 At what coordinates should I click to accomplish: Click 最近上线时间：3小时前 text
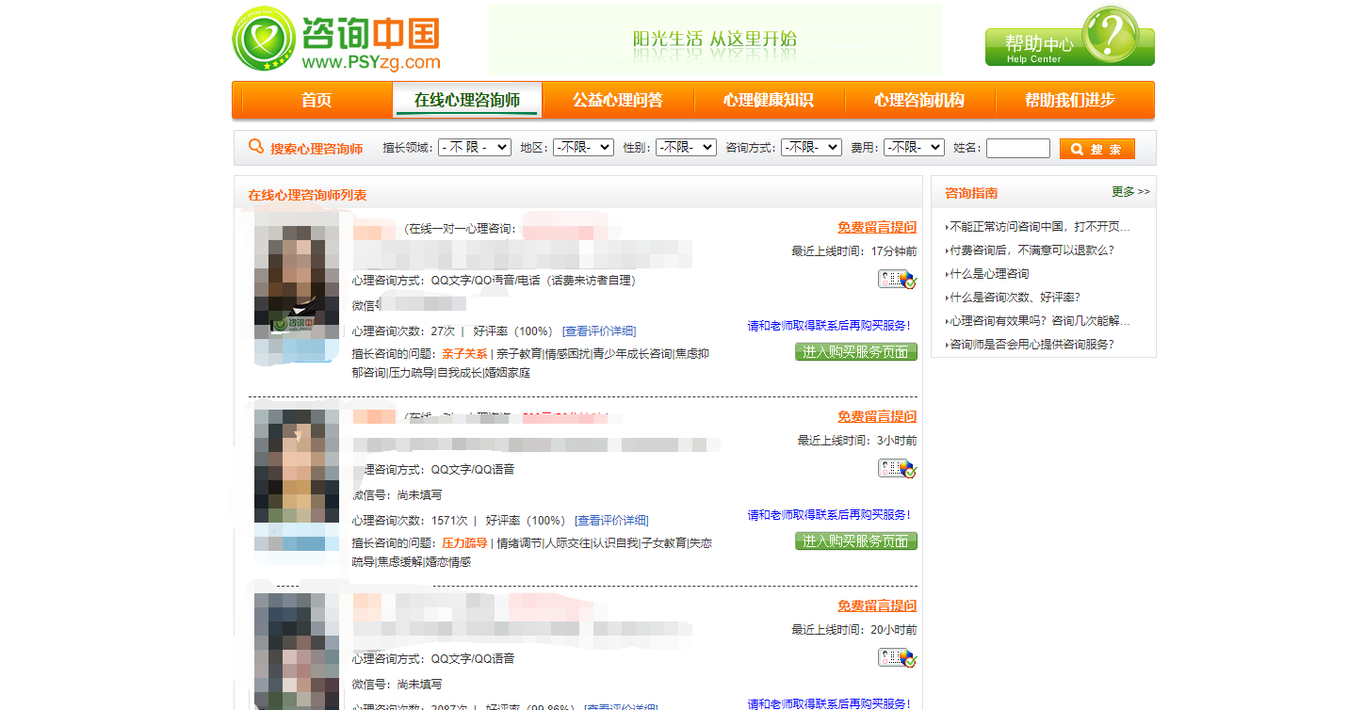[857, 441]
